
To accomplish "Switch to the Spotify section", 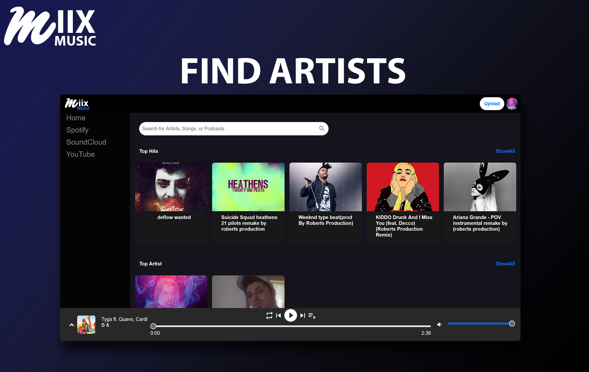I will (x=77, y=130).
